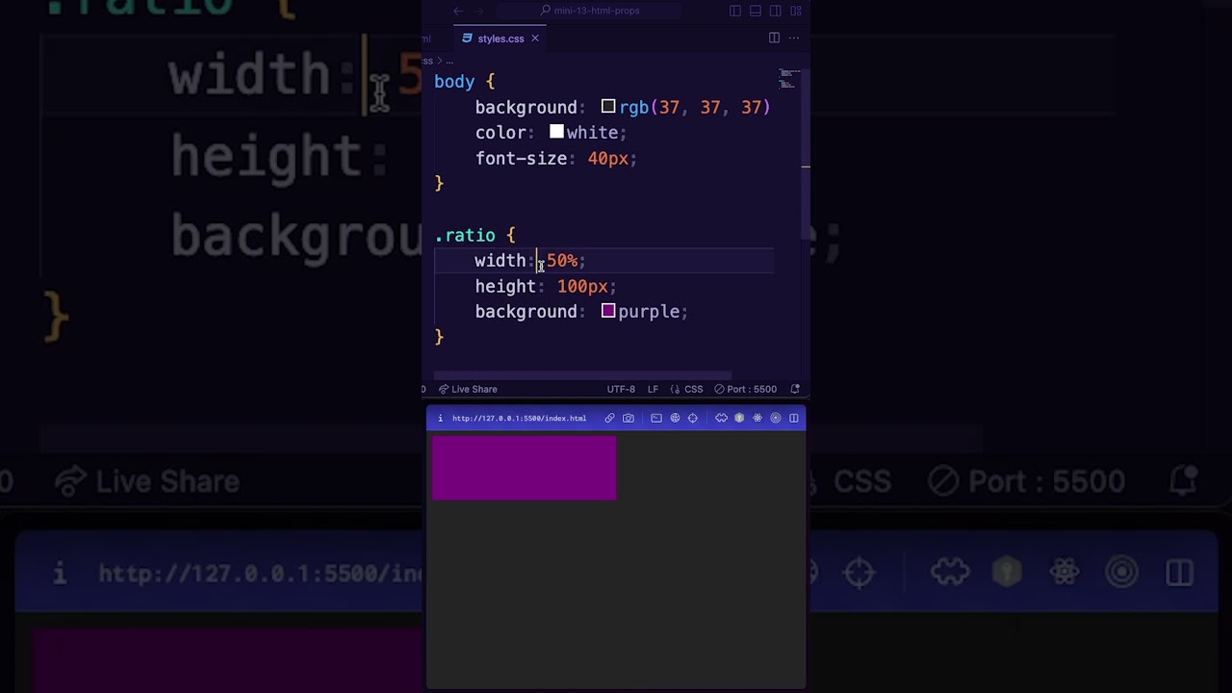
Task: Split the editor to the right
Action: (x=774, y=38)
